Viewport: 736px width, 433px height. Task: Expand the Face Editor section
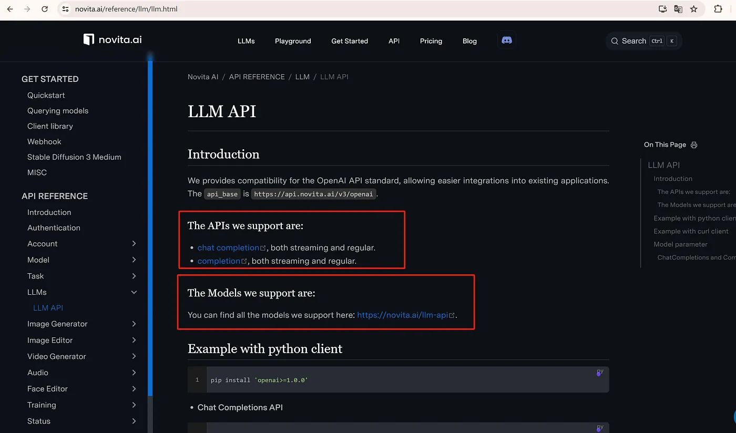134,389
